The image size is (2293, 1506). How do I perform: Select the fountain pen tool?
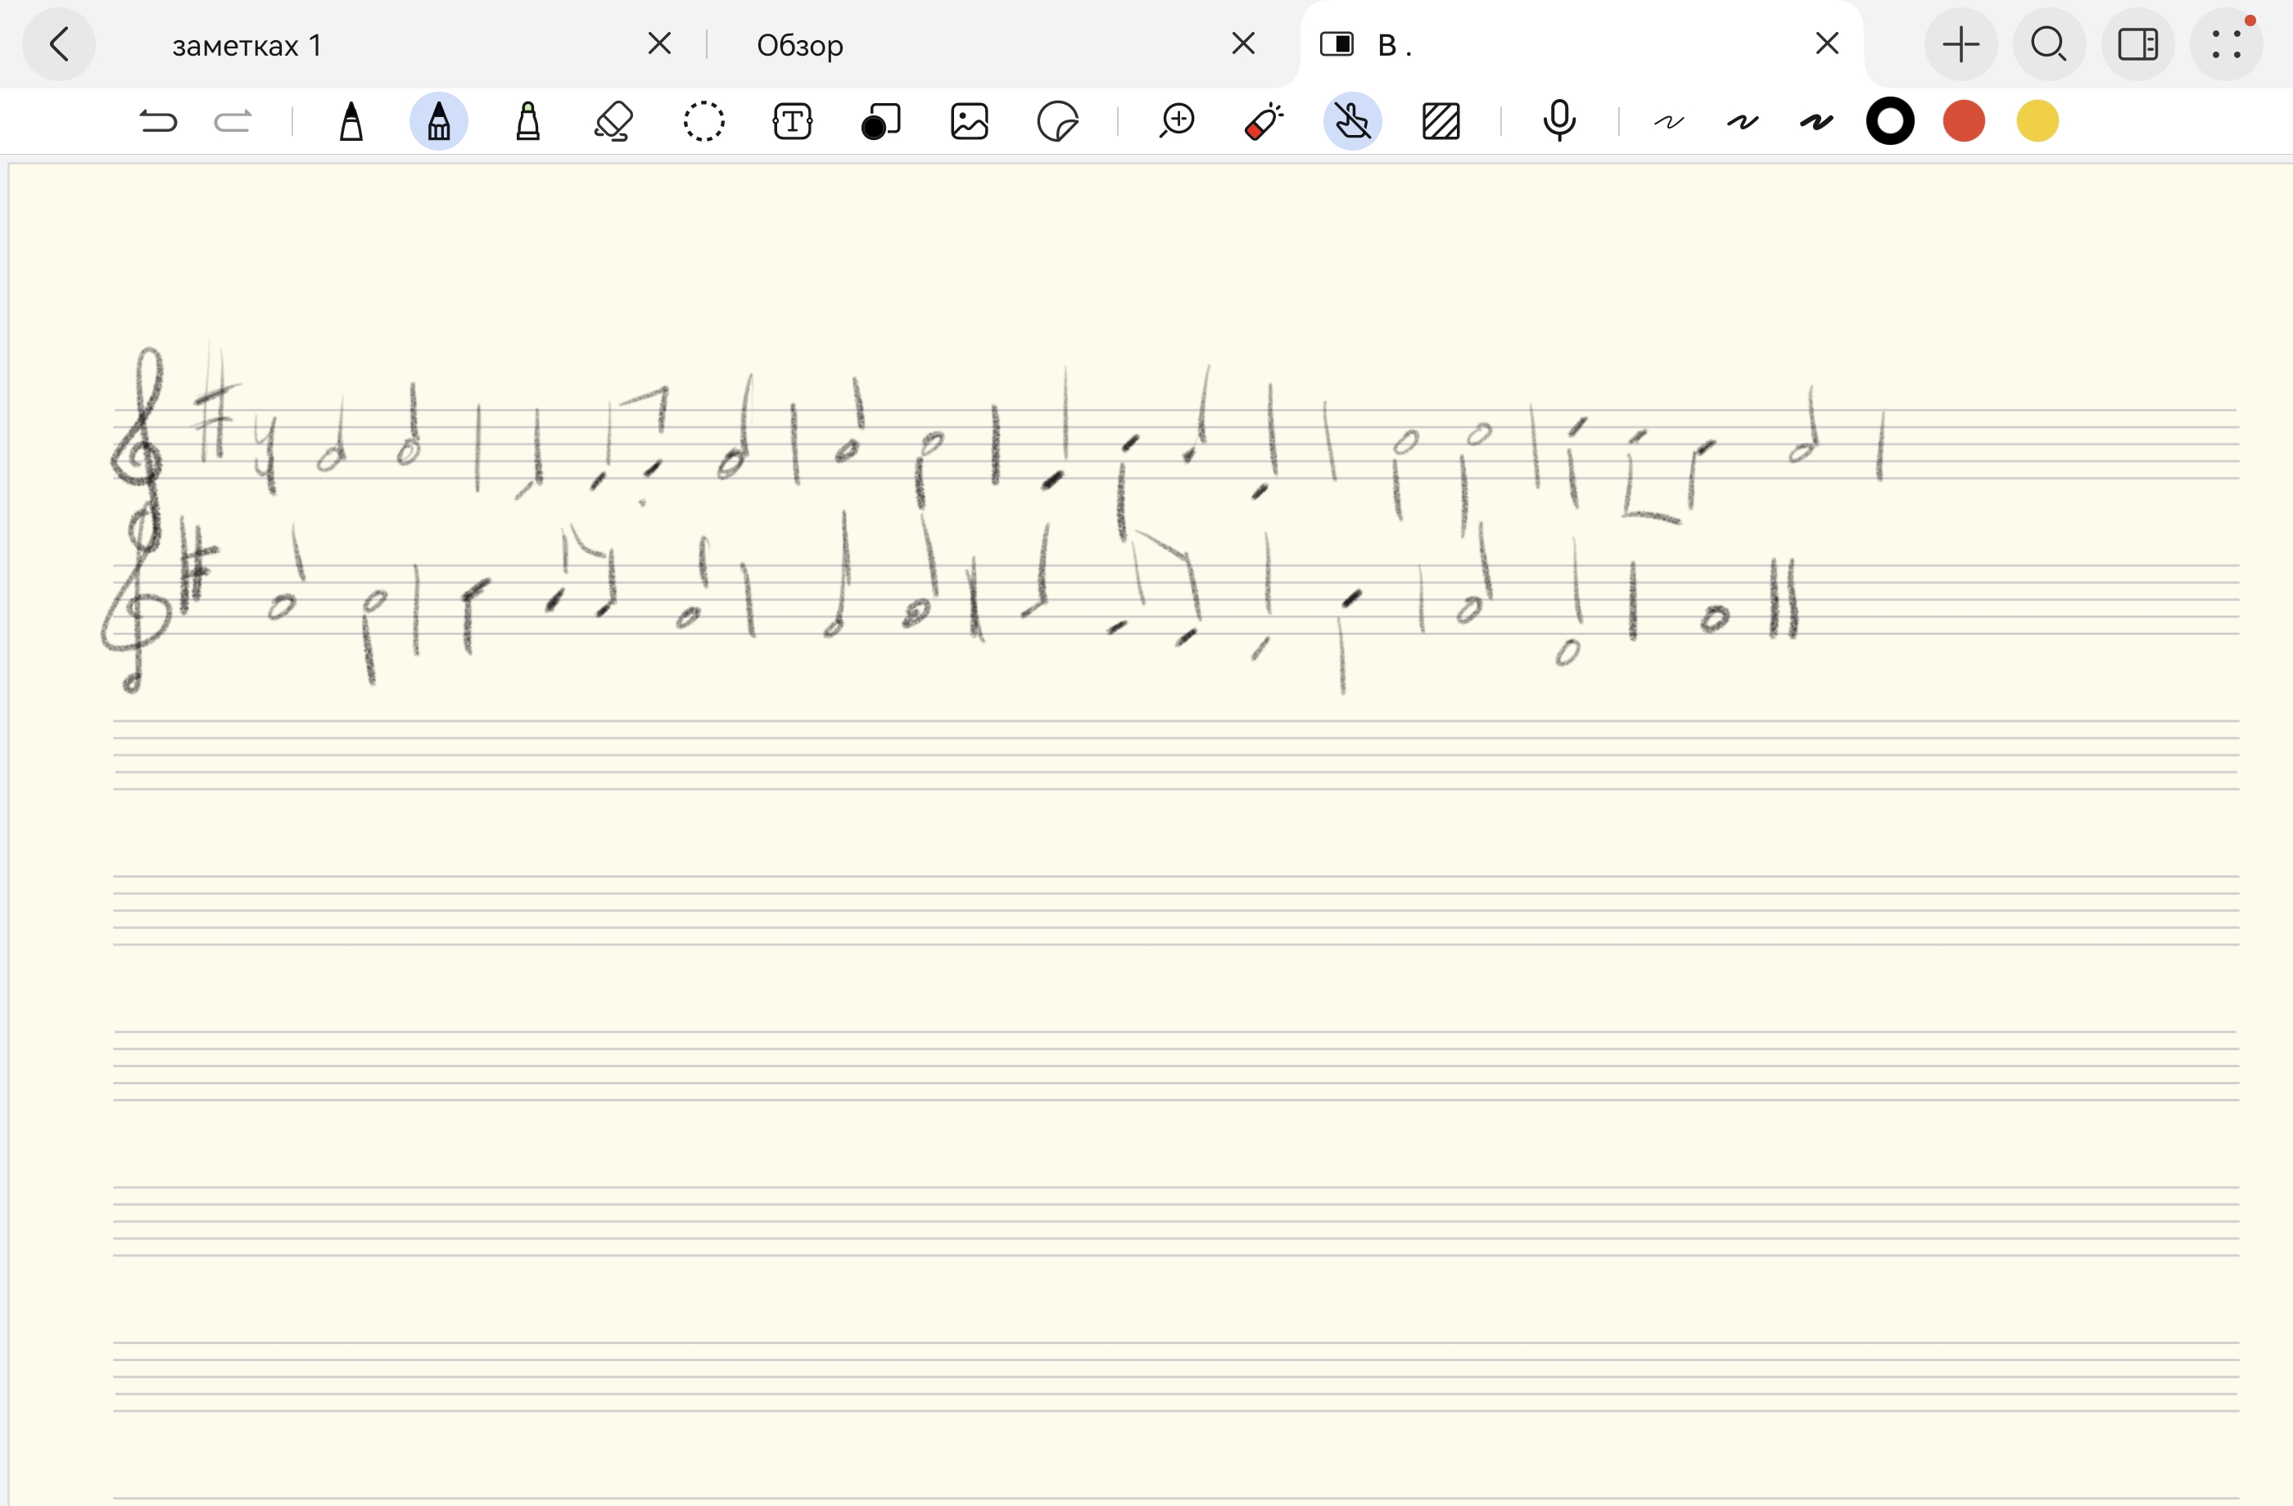click(x=351, y=121)
